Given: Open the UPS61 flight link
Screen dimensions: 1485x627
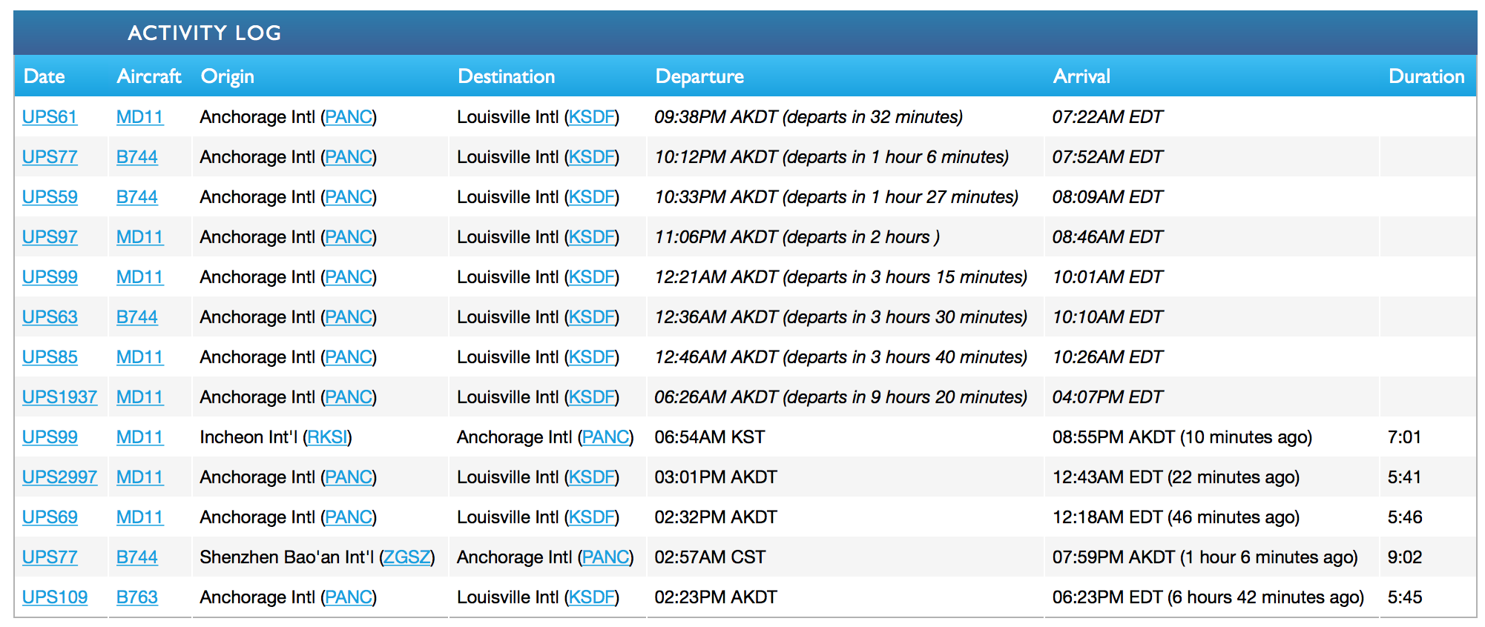Looking at the screenshot, I should tap(49, 117).
